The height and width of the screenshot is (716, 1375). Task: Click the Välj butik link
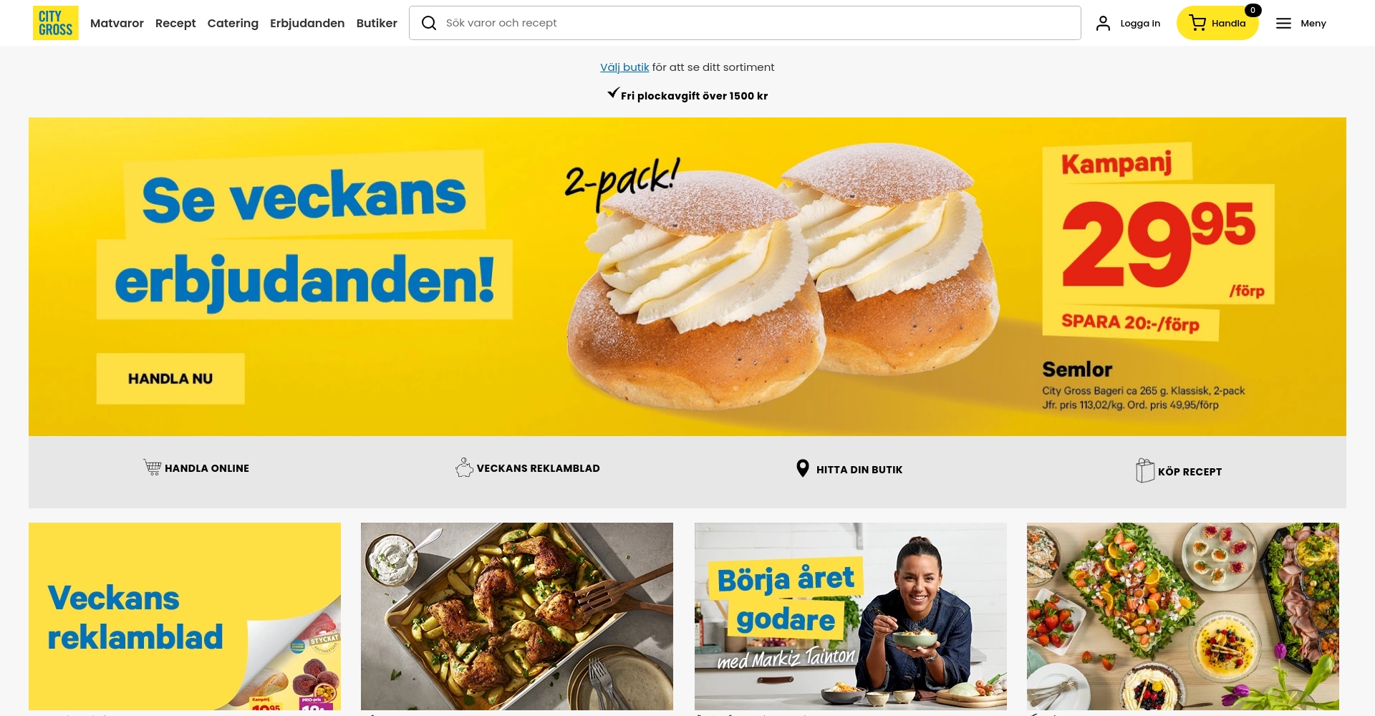[624, 67]
